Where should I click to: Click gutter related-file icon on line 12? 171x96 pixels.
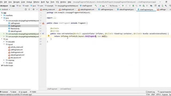click(x=43, y=23)
